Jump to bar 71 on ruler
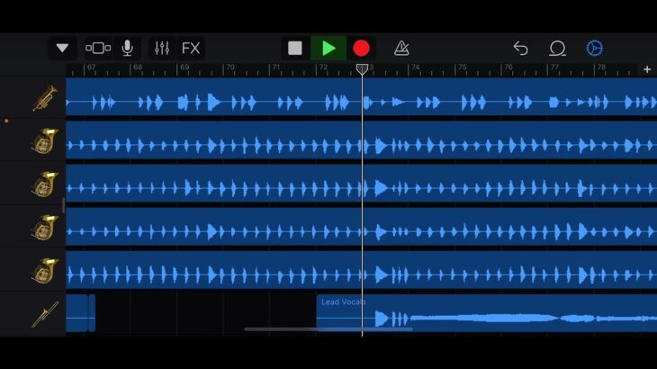This screenshot has height=369, width=657. pyautogui.click(x=276, y=67)
